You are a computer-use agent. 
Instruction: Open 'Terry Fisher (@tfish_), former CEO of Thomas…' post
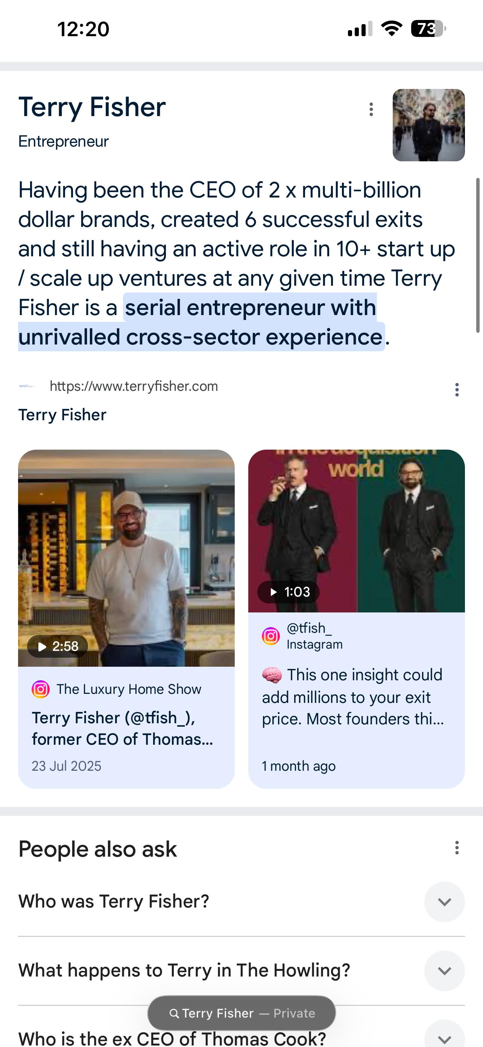123,729
